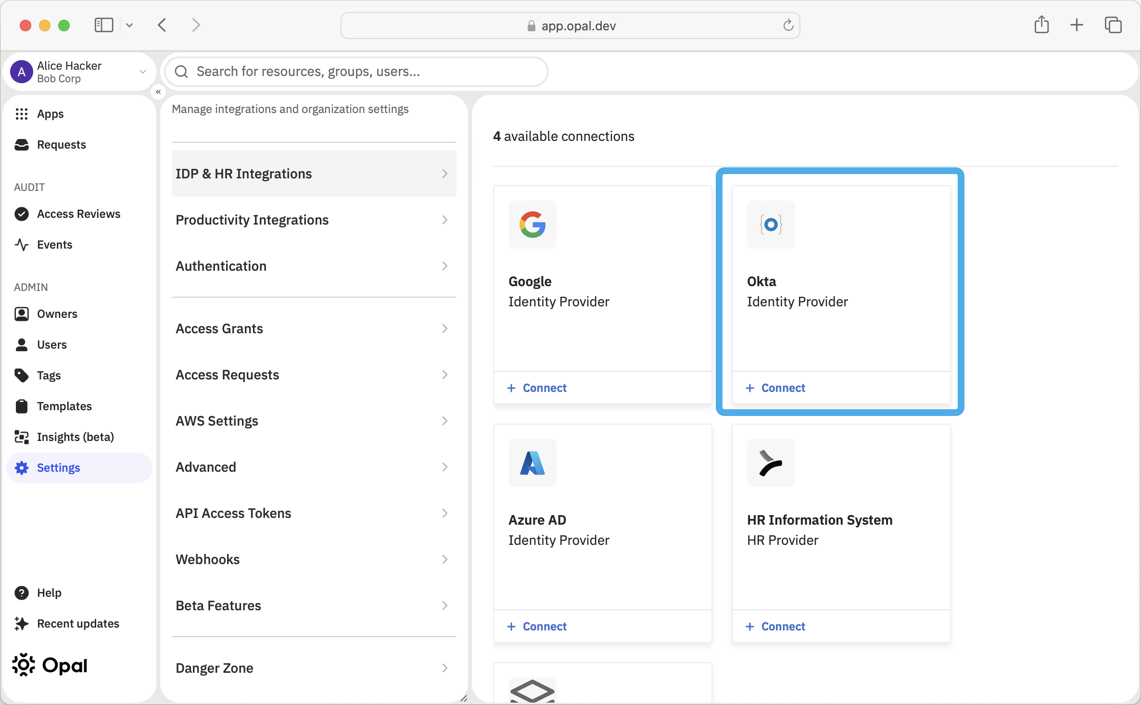Screen dimensions: 1141x705
Task: Collapse the sidebar with double-chevron button
Action: tap(158, 92)
